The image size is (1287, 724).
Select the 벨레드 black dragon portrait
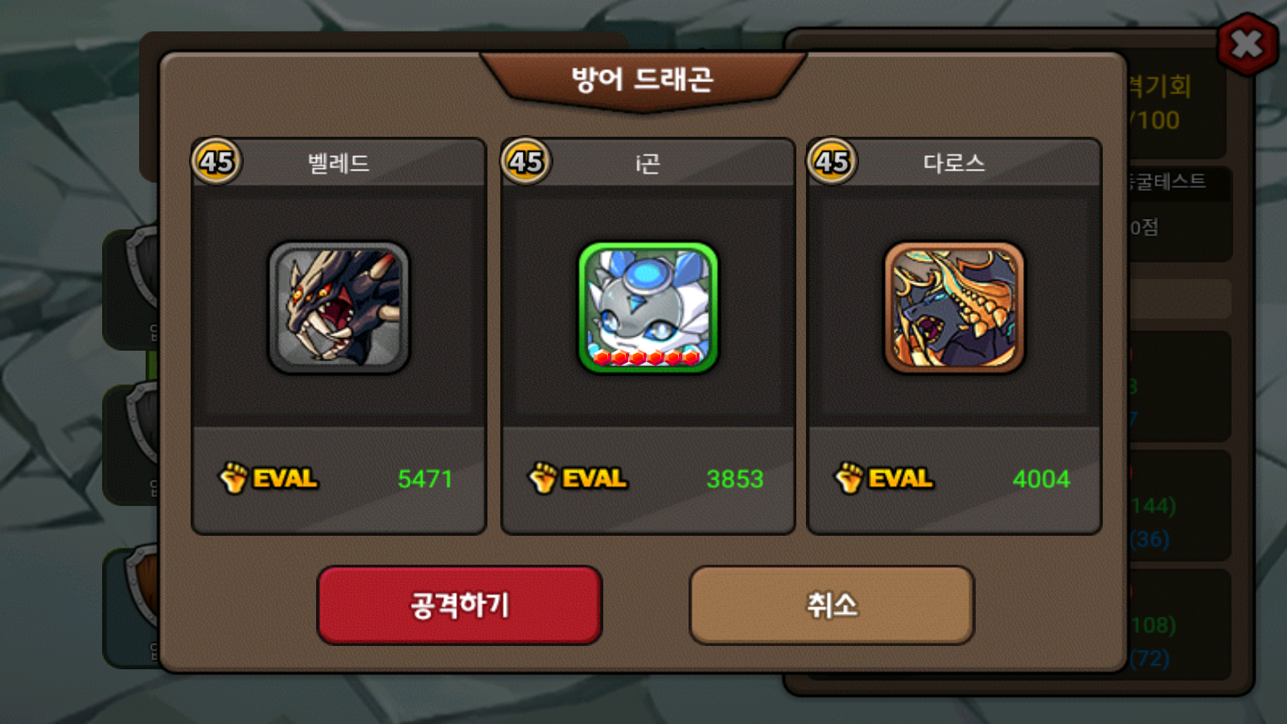(339, 307)
